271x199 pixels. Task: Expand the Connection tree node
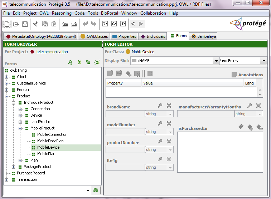coord(20,109)
